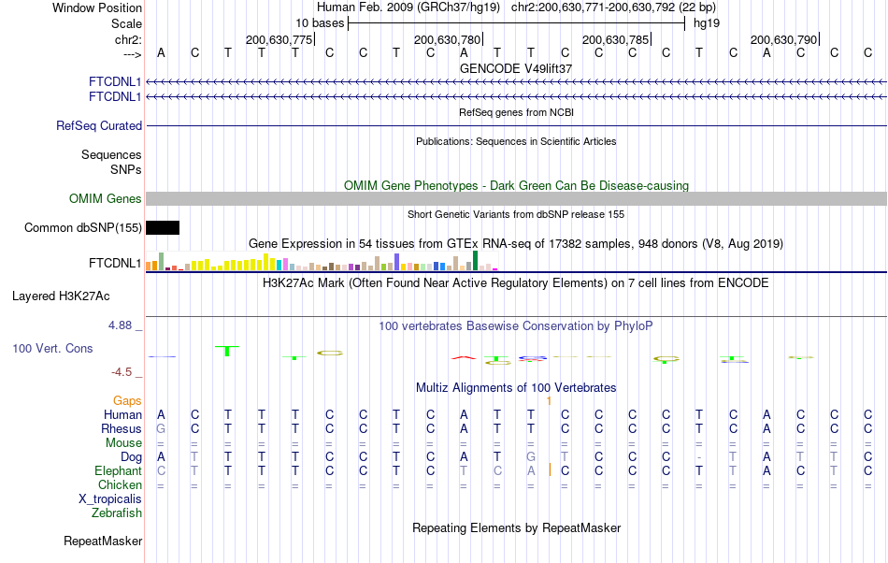This screenshot has height=563, width=888.
Task: Click the Dog species row label
Action: (131, 457)
